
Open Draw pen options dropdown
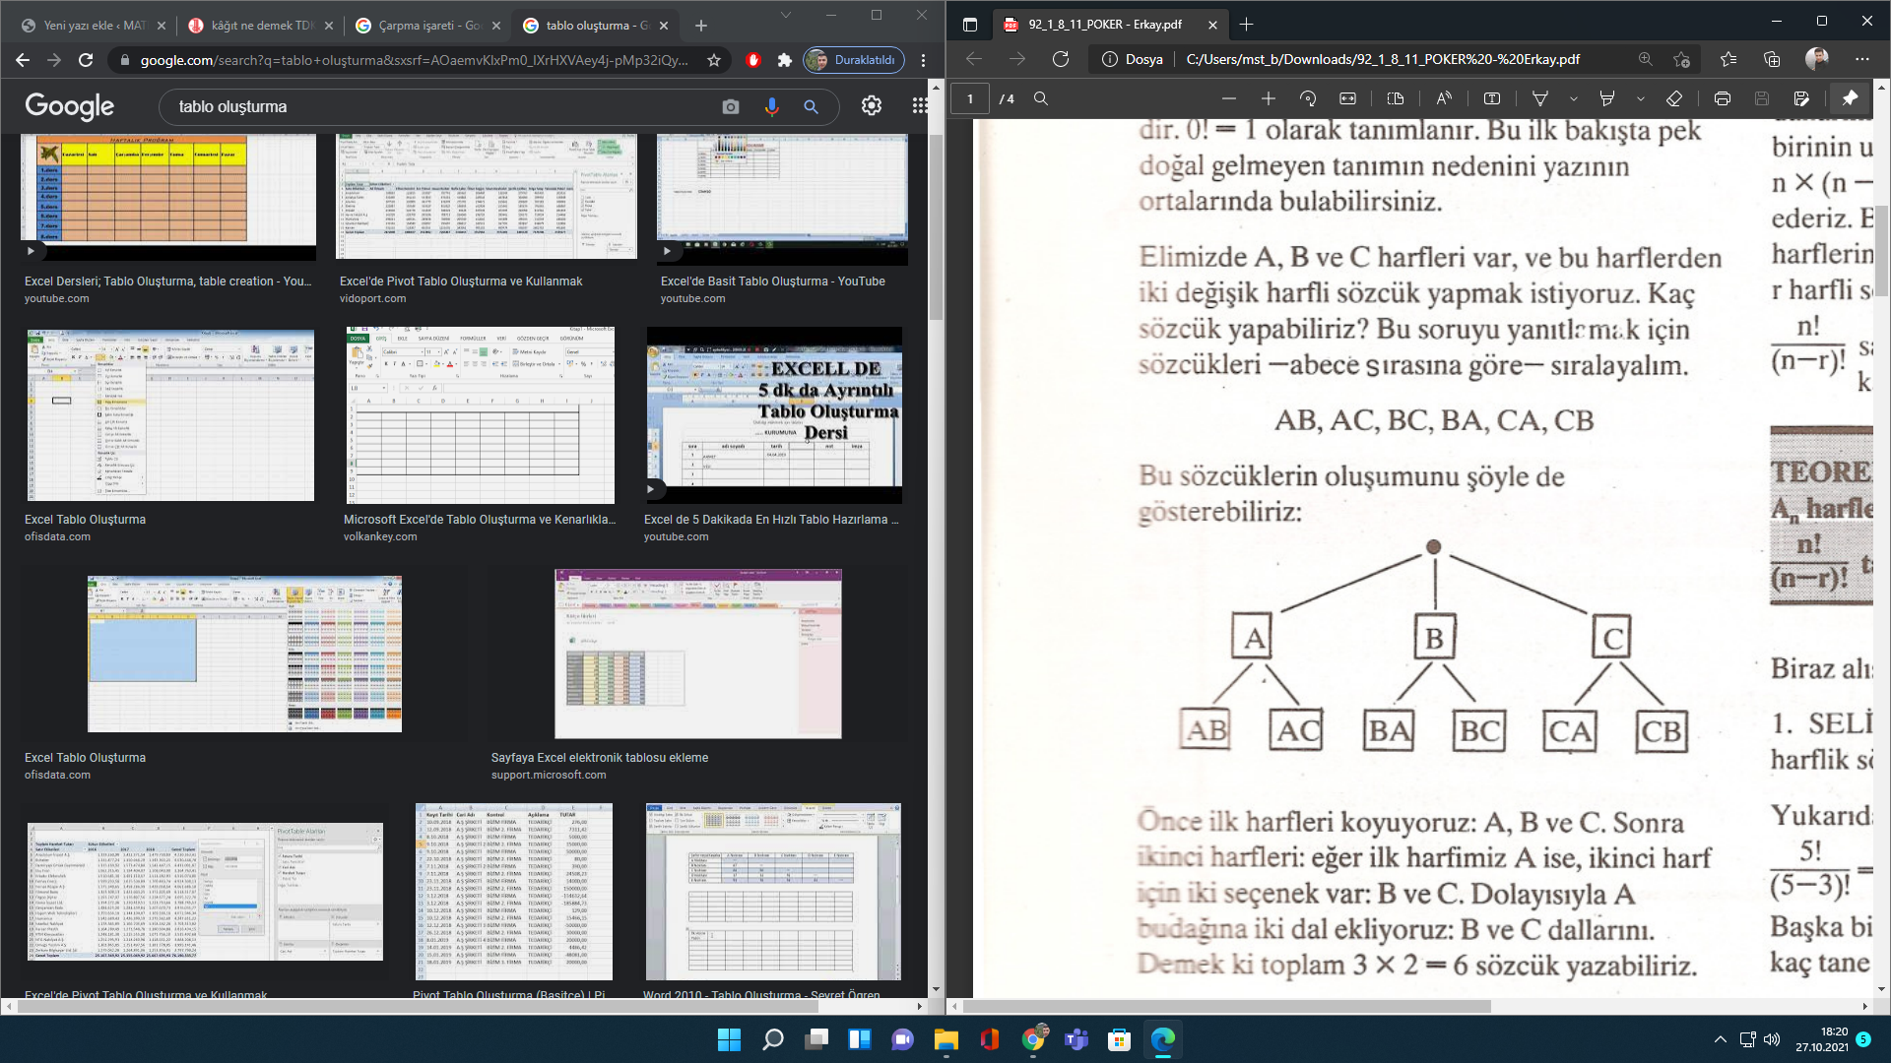(1573, 98)
